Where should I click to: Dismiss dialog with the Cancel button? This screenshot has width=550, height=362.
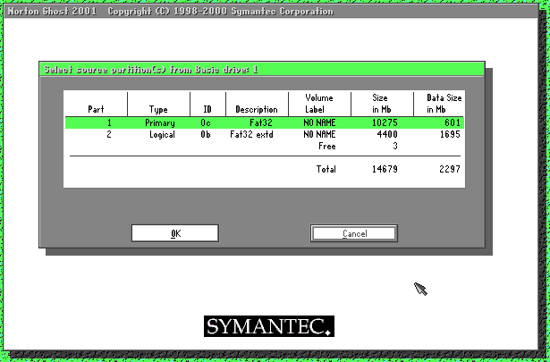tap(354, 233)
